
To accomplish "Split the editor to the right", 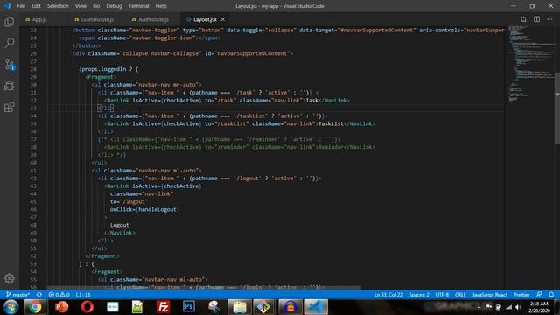I will coord(536,19).
